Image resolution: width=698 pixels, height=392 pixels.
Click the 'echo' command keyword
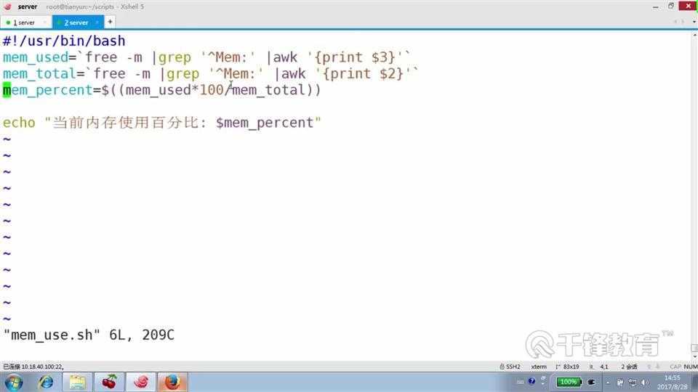coord(19,123)
